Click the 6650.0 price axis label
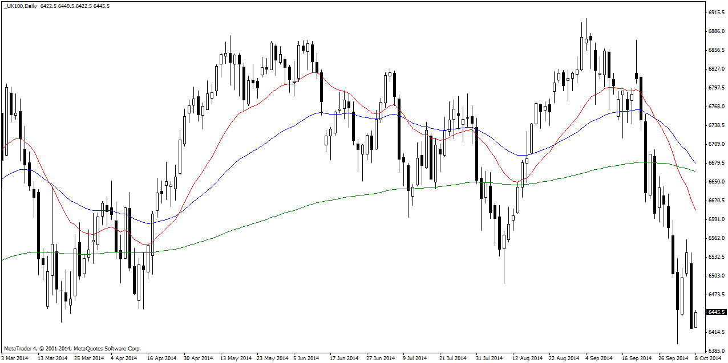 coord(716,182)
